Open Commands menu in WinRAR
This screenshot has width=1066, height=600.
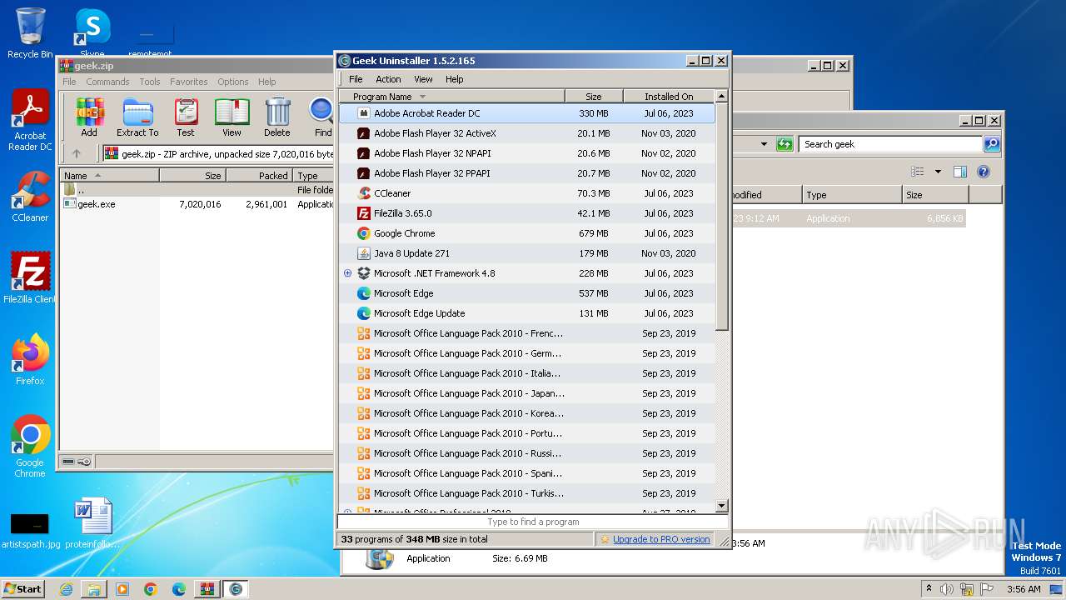point(107,82)
